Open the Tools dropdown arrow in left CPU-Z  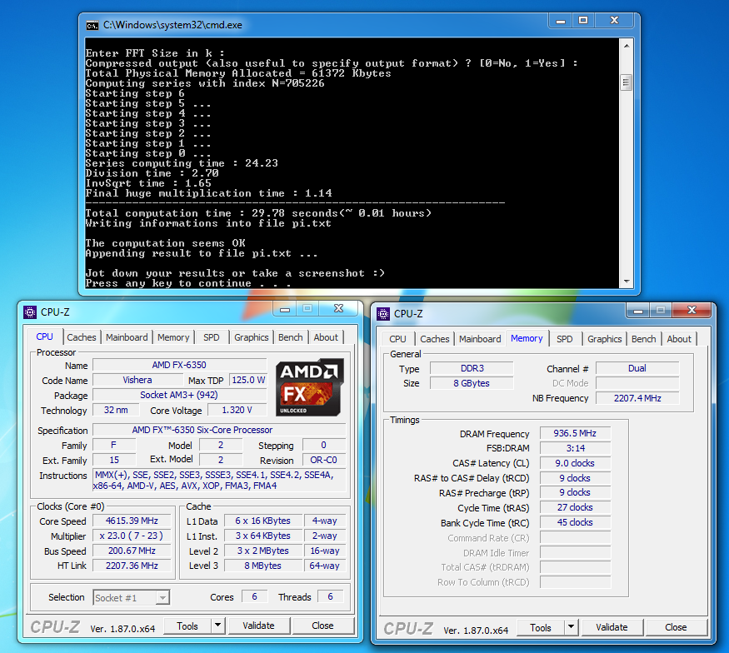click(x=217, y=626)
